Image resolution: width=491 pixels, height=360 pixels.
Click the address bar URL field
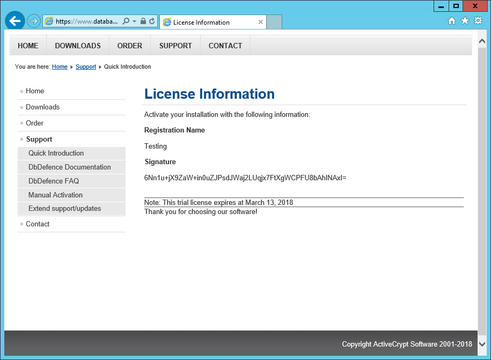tap(86, 21)
